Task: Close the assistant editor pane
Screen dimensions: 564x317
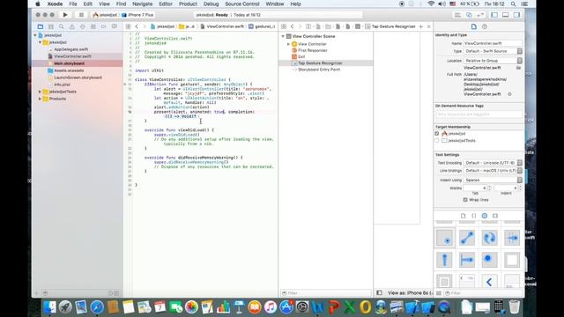Action: point(429,26)
